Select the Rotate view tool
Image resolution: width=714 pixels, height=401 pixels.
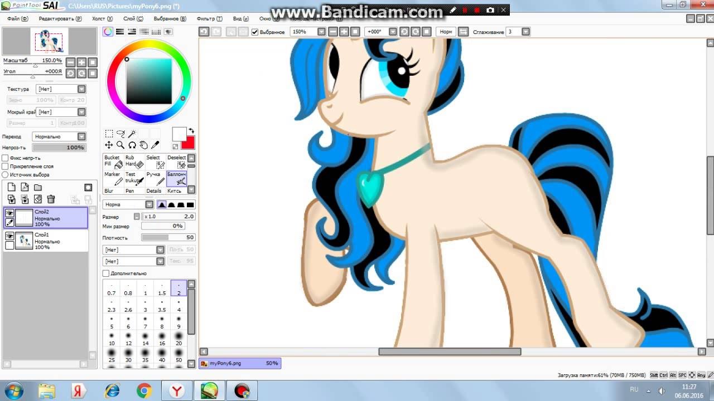coord(132,145)
